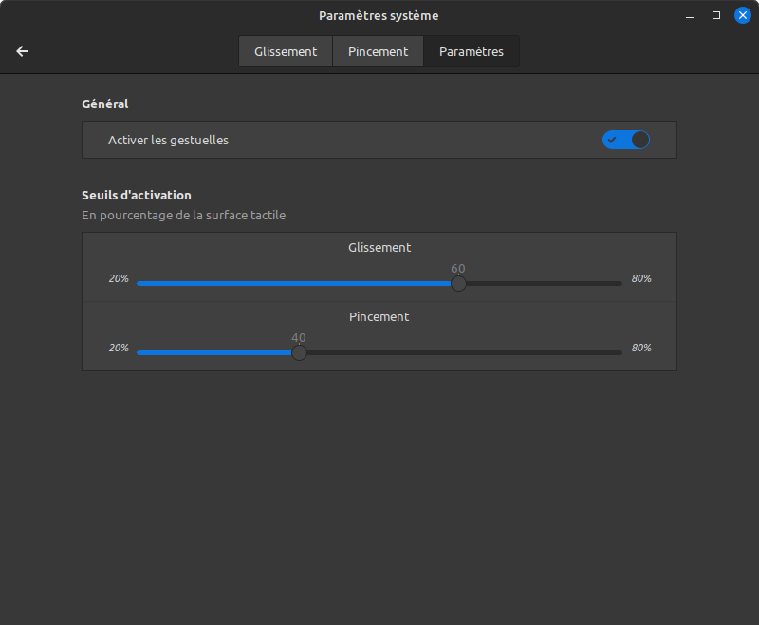Click the Général section heading

click(x=105, y=104)
